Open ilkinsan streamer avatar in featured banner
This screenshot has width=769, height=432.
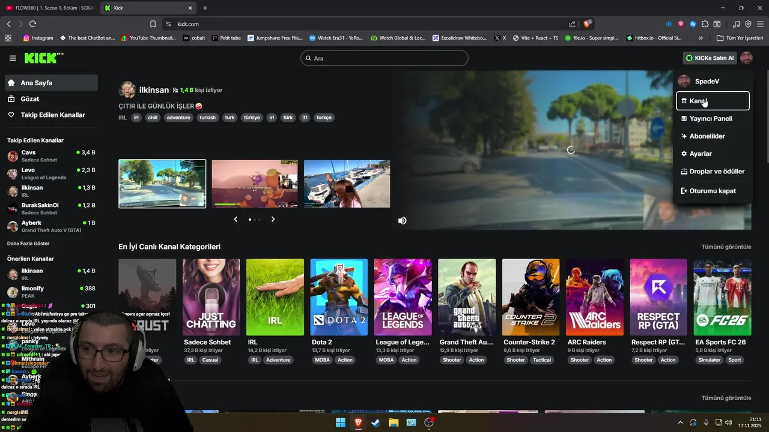pyautogui.click(x=127, y=90)
